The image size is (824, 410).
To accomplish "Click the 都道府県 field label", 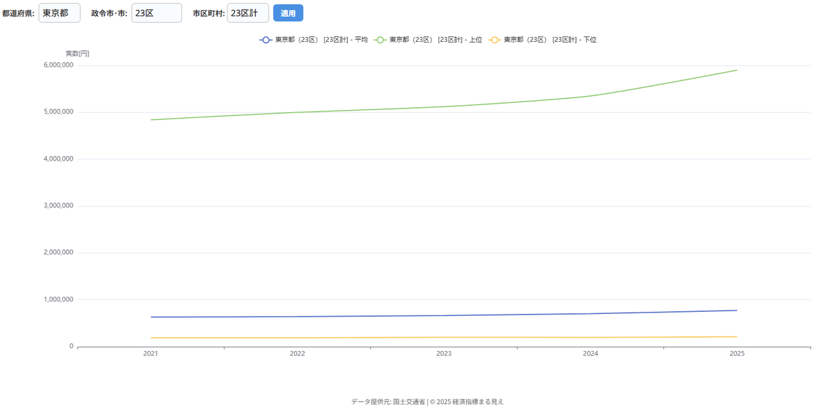I will click(x=18, y=13).
